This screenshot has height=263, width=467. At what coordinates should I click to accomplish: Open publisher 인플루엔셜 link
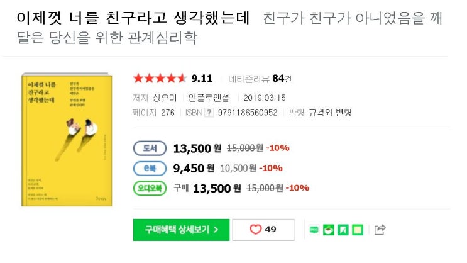pos(214,98)
